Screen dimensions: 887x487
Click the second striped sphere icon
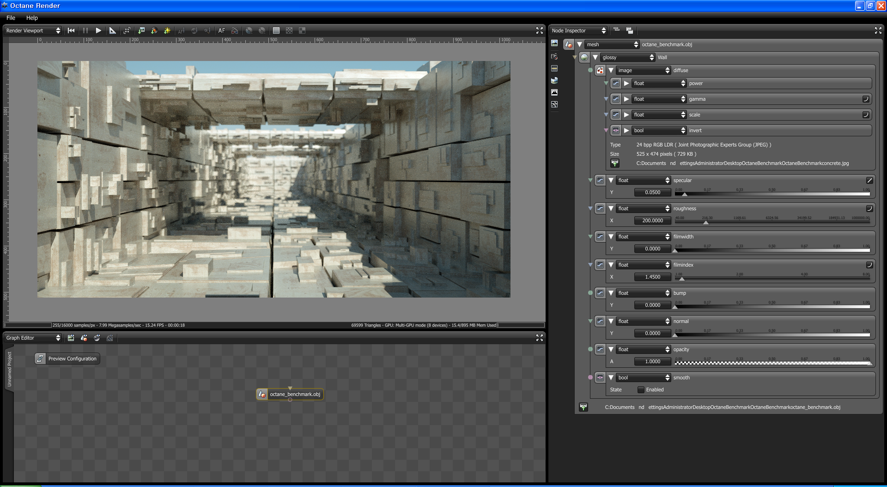point(262,30)
